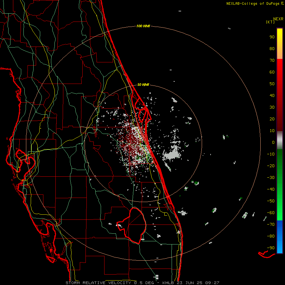Viewport: 285px width, 285px height.
Task: Click the gray zero-velocity segment of the color bar
Action: click(280, 140)
